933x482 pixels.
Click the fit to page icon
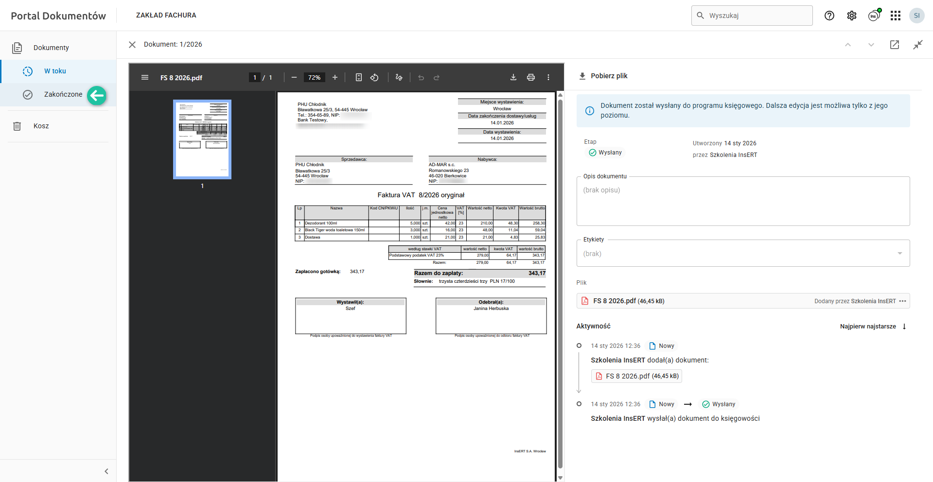(x=359, y=78)
